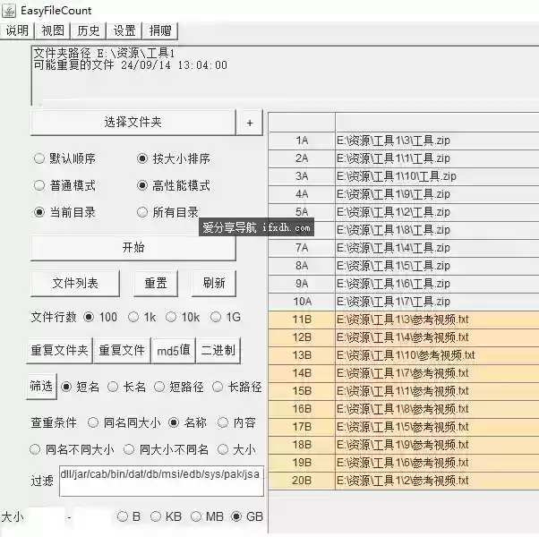Click the 9A index cell
539x537 pixels.
coord(302,284)
